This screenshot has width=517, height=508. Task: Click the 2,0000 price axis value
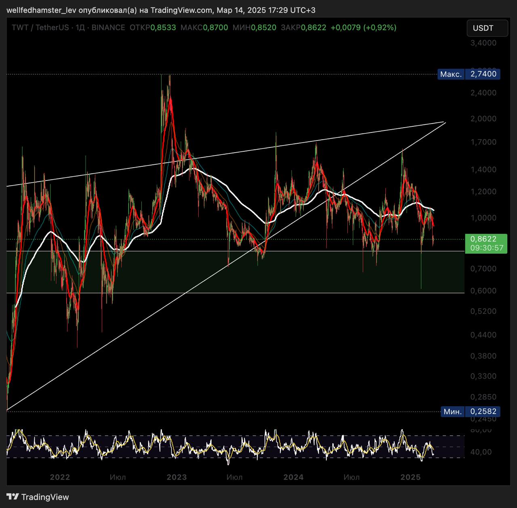tap(483, 119)
